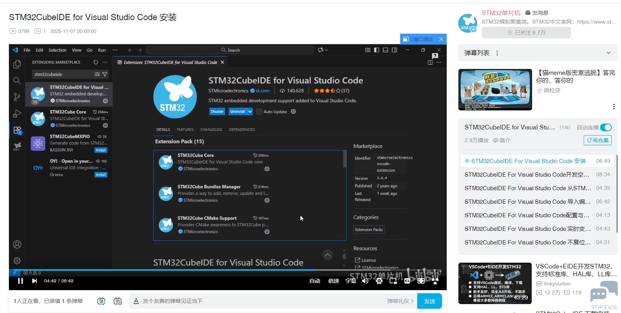This screenshot has height=313, width=621.
Task: Open the STM32 butterfly icon in activity bar
Action: tap(17, 146)
